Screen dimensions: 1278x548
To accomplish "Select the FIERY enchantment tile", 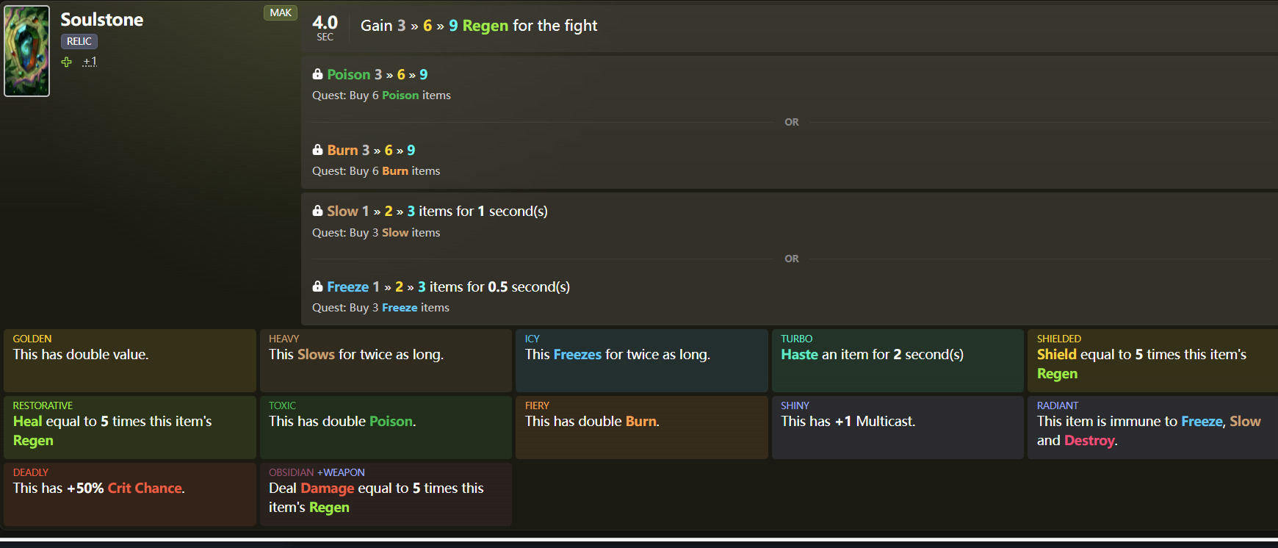I will [x=641, y=427].
